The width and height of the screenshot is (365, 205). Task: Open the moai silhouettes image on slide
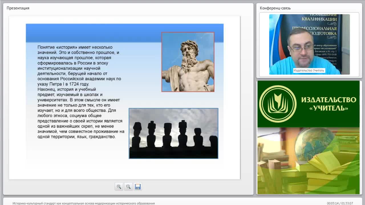[173, 133]
